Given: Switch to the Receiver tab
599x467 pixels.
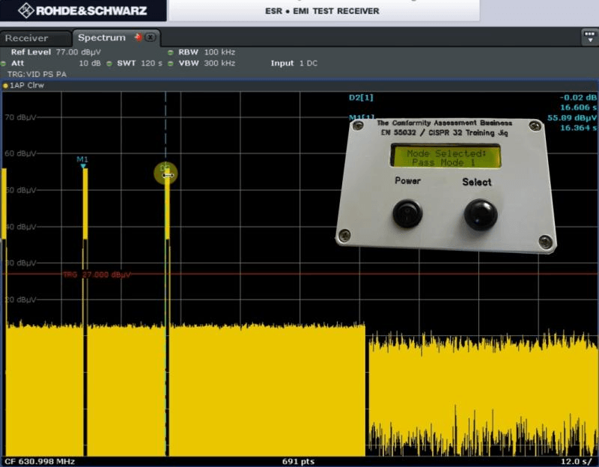Looking at the screenshot, I should tap(27, 38).
